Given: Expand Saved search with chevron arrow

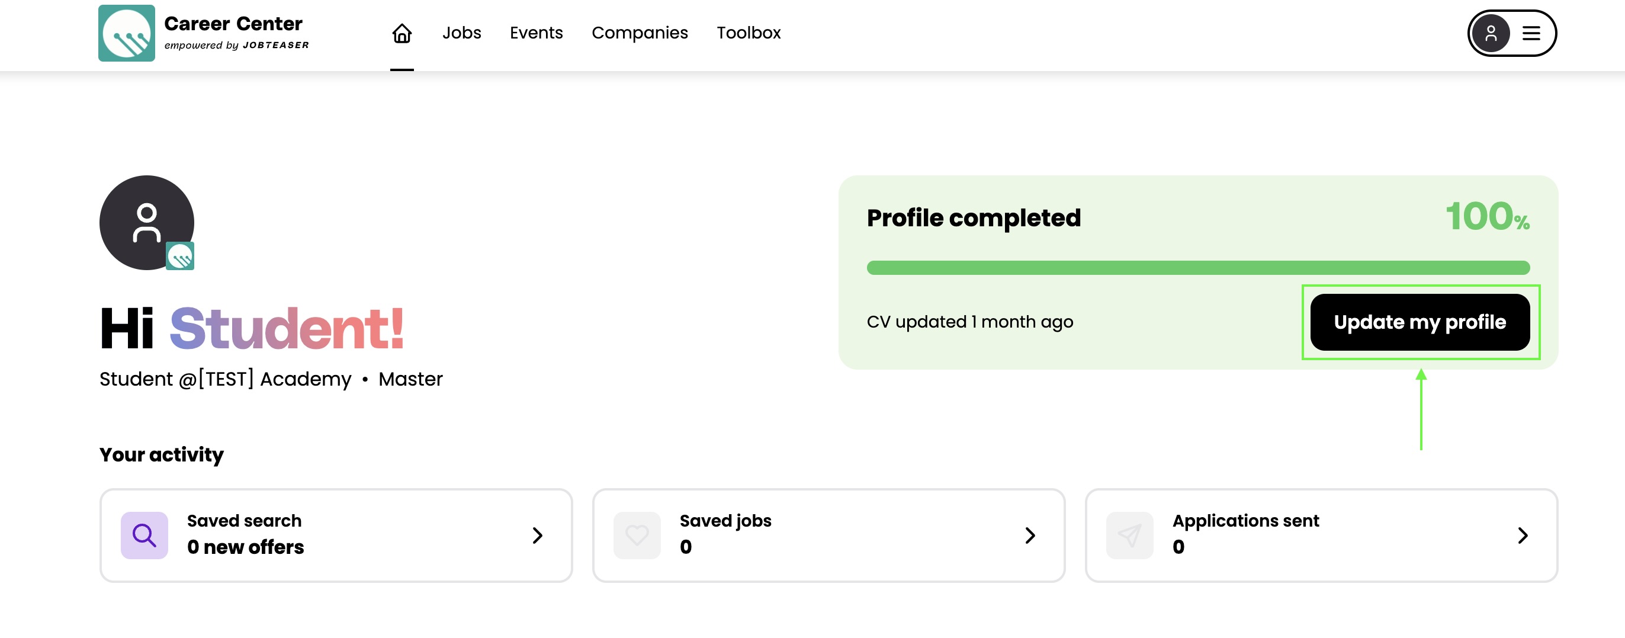Looking at the screenshot, I should pyautogui.click(x=538, y=535).
